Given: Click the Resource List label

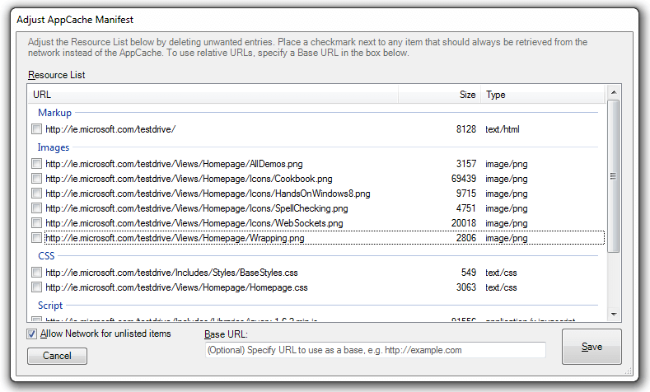Looking at the screenshot, I should point(56,75).
